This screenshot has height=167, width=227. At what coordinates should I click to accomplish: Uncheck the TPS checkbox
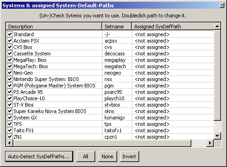(x=10, y=124)
